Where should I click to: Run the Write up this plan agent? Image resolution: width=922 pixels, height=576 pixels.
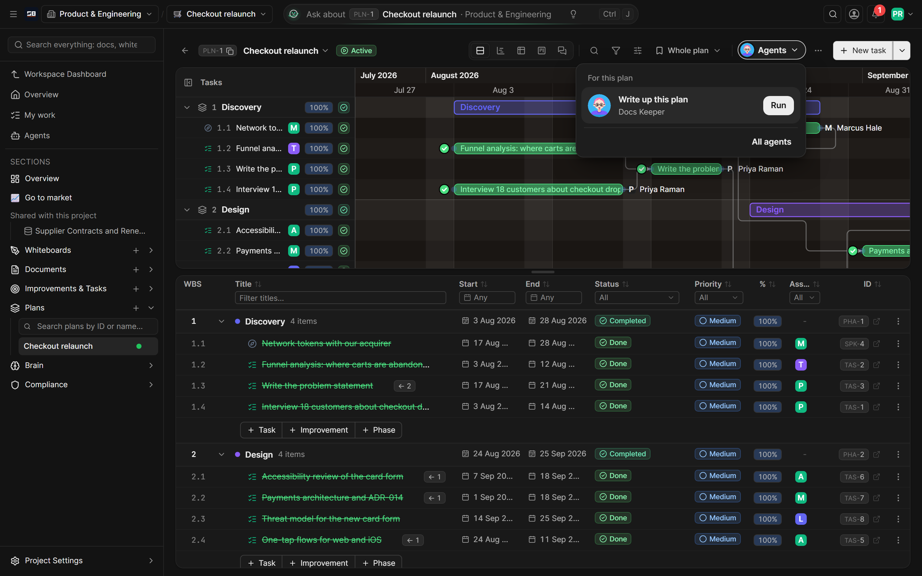(778, 106)
